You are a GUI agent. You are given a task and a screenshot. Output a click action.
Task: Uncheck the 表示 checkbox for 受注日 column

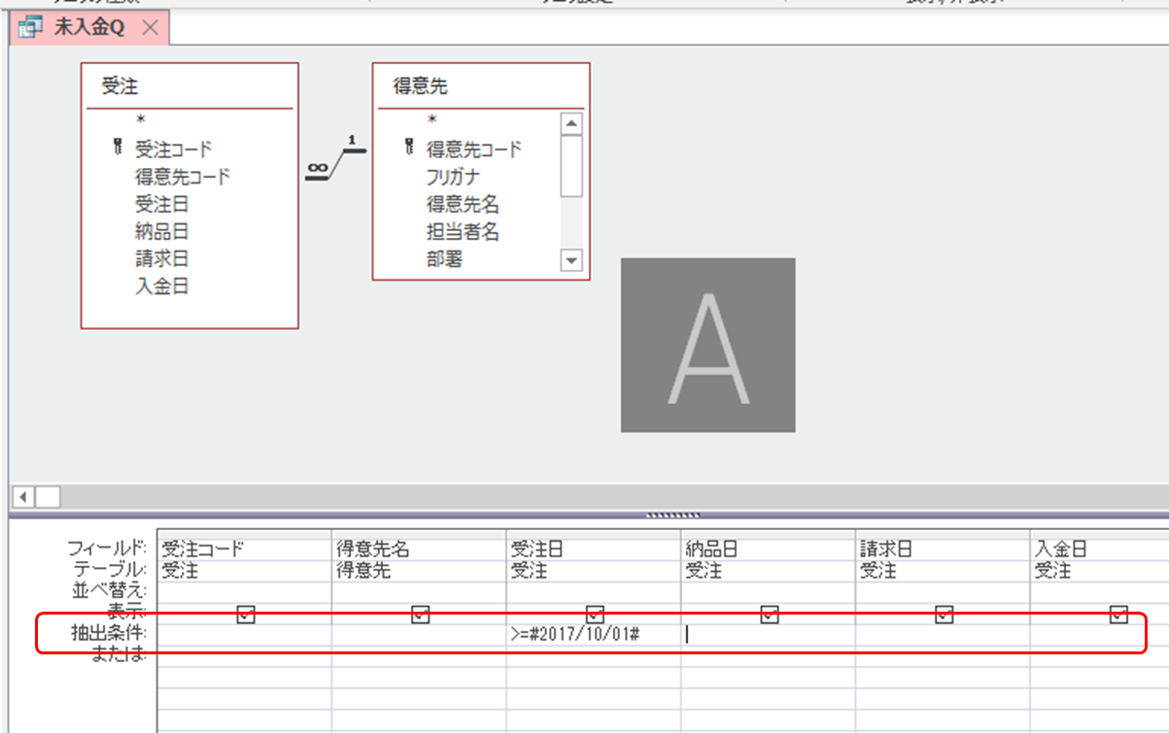pos(595,614)
